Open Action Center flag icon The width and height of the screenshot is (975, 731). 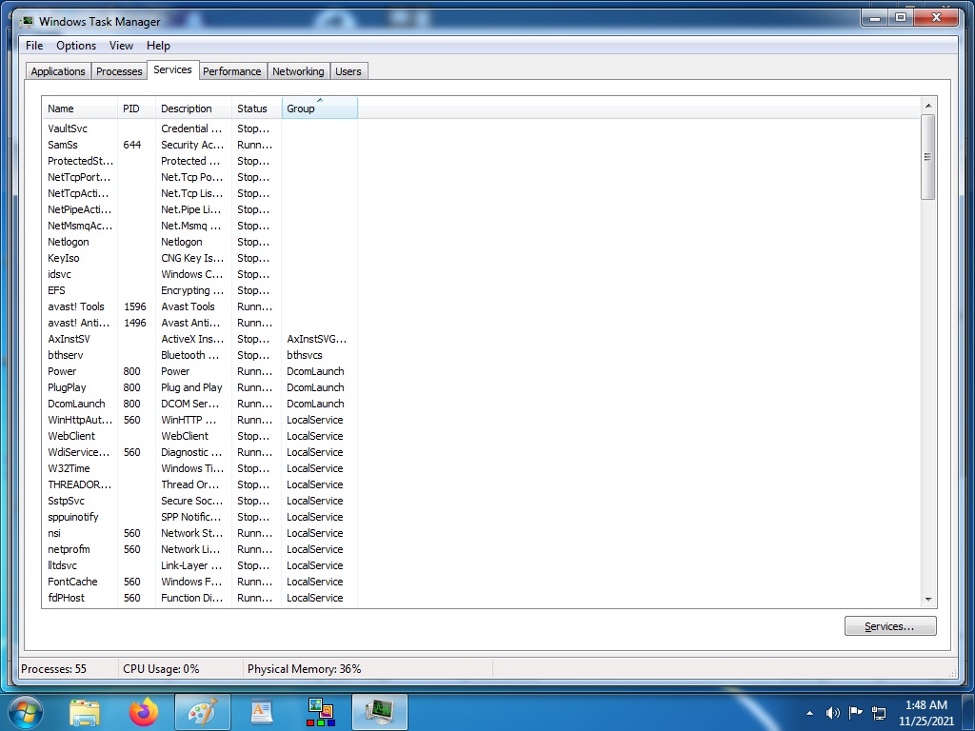(x=856, y=712)
